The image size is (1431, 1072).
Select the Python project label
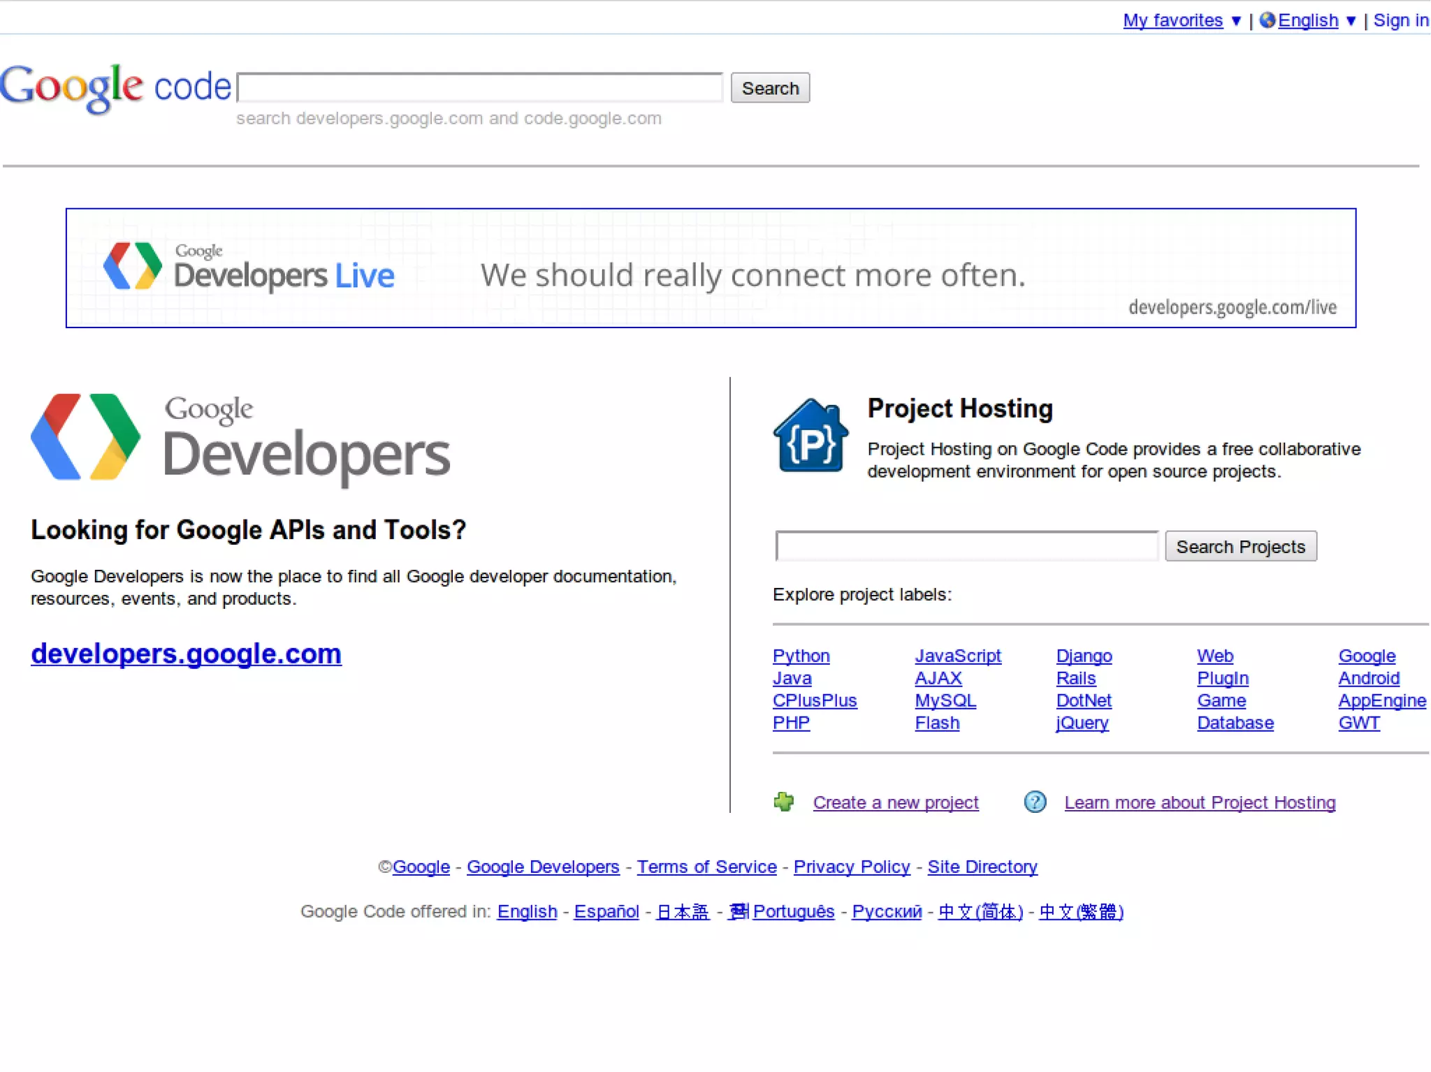[801, 656]
